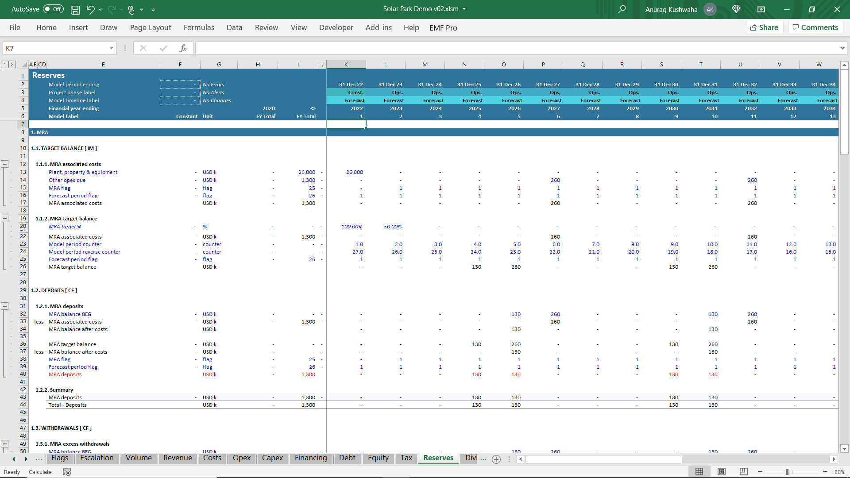Collapse the MRA deposits row group

(x=5, y=306)
